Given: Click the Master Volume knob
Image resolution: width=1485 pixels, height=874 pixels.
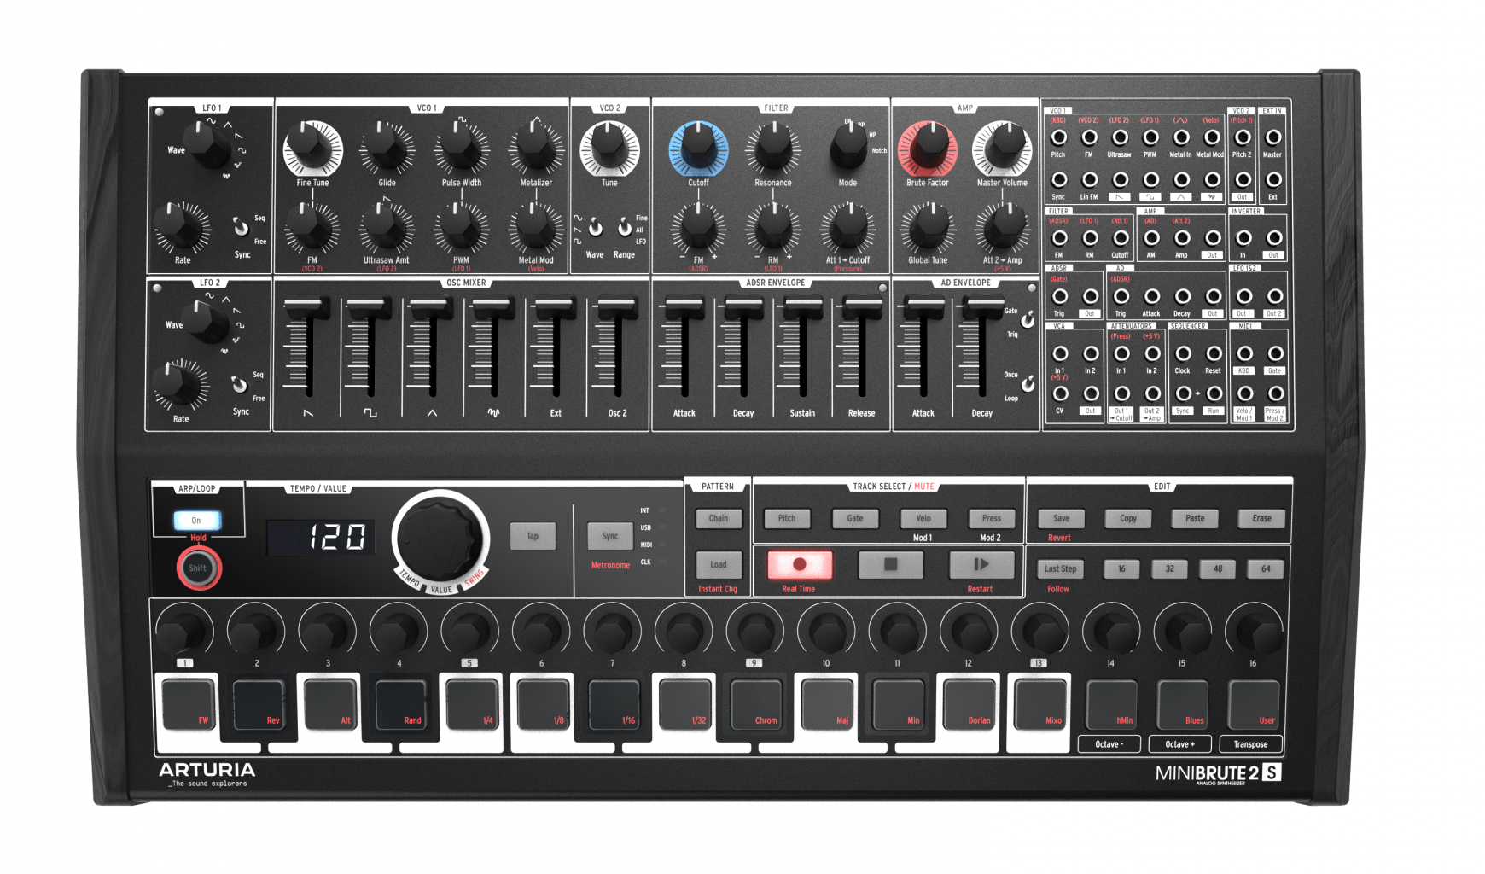Looking at the screenshot, I should click(x=1002, y=148).
